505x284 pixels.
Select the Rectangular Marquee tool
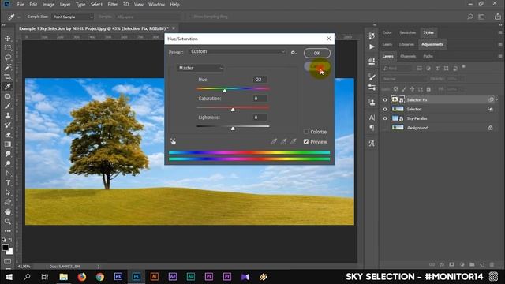pyautogui.click(x=8, y=48)
